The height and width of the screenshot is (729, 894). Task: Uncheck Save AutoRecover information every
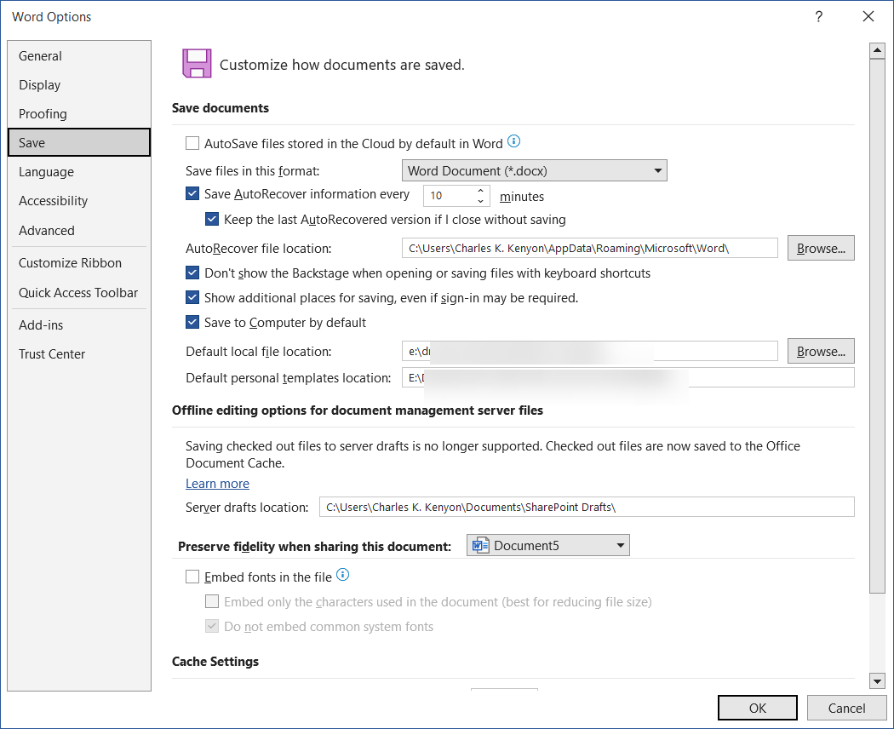pos(192,193)
